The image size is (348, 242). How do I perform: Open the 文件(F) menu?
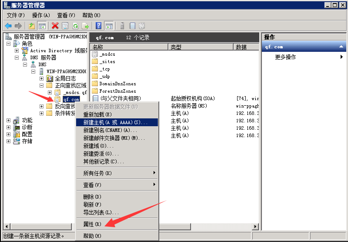click(x=16, y=15)
